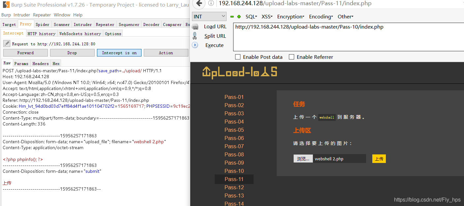
Task: Switch to the Proxy tab
Action: click(26, 24)
